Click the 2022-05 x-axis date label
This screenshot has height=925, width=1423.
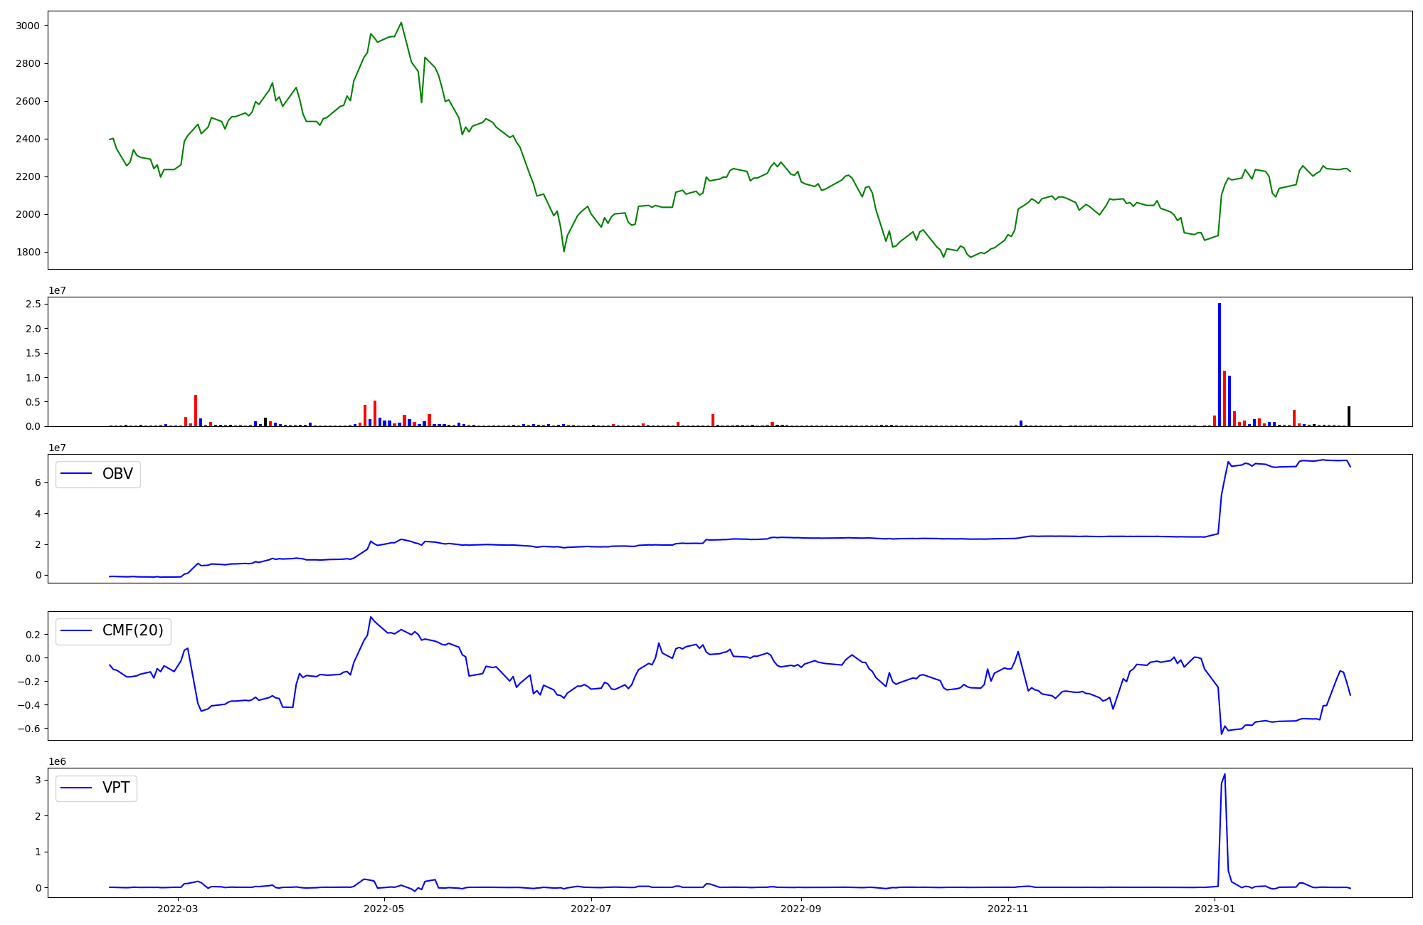384,909
